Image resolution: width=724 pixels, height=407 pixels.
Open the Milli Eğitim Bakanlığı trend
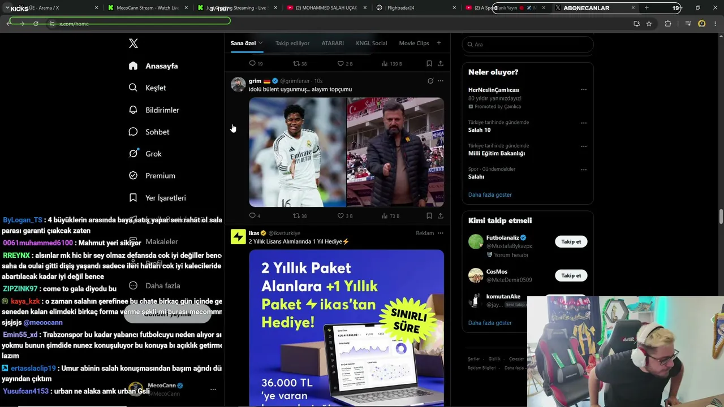tap(497, 153)
